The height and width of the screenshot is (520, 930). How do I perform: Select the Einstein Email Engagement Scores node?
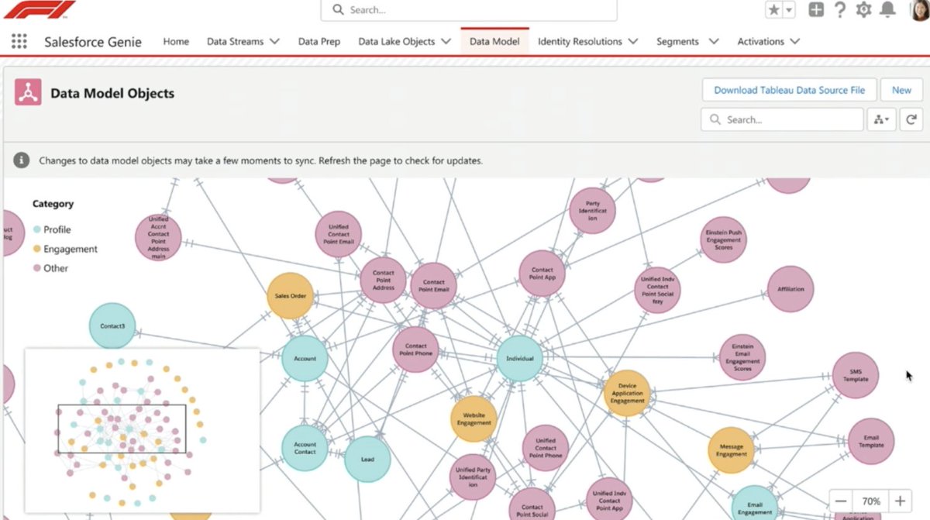click(x=742, y=357)
